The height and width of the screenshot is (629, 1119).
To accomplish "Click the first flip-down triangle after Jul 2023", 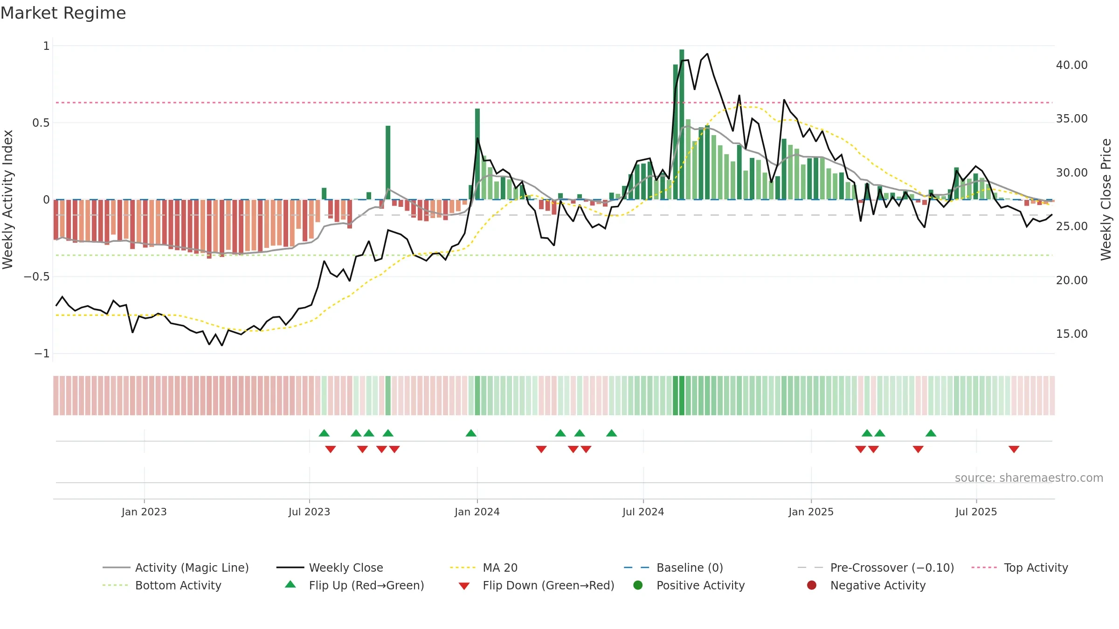I will pyautogui.click(x=331, y=449).
